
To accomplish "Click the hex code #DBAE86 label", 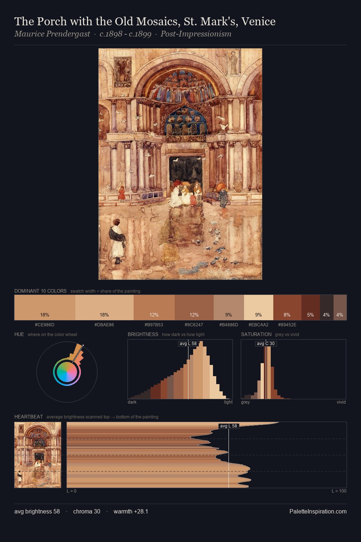I will pyautogui.click(x=104, y=325).
